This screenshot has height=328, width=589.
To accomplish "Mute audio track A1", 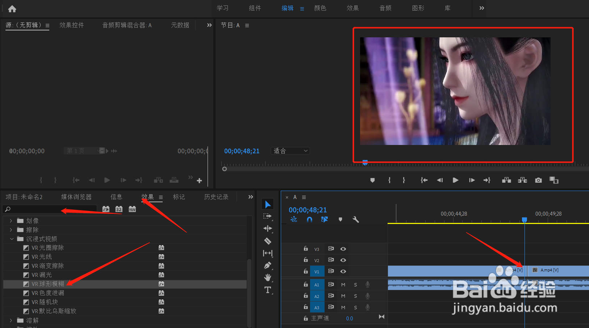I will (343, 285).
